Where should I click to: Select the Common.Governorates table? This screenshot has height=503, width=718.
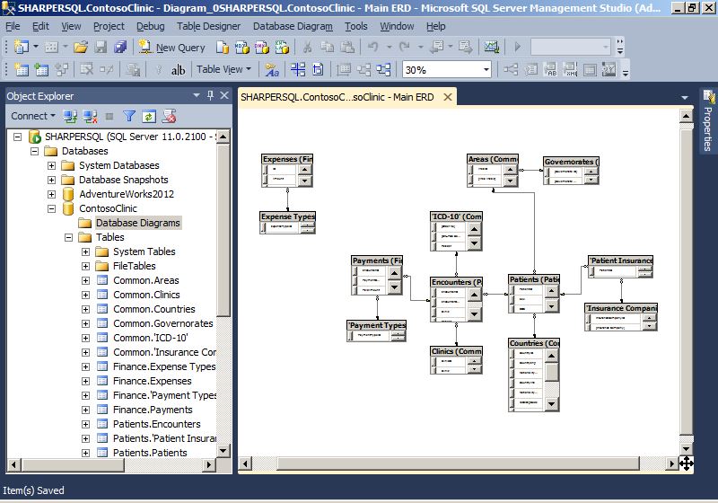click(163, 323)
